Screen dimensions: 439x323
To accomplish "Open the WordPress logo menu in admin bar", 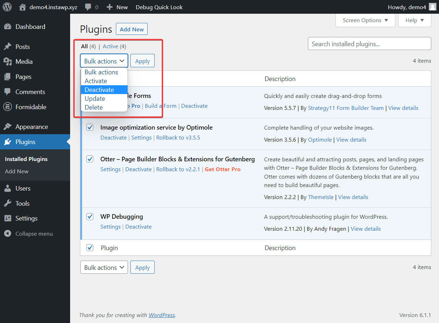I will pos(7,7).
